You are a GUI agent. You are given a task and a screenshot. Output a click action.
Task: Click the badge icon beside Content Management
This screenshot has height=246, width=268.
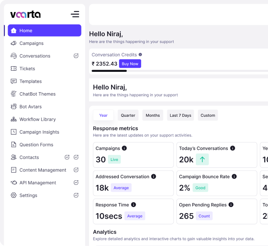tap(76, 170)
